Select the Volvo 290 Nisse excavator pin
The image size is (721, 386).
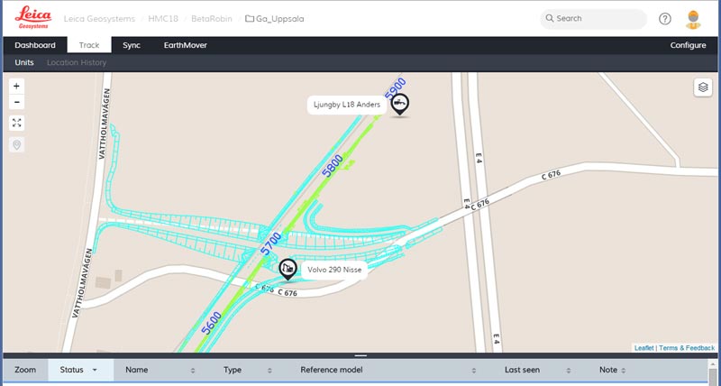click(287, 269)
